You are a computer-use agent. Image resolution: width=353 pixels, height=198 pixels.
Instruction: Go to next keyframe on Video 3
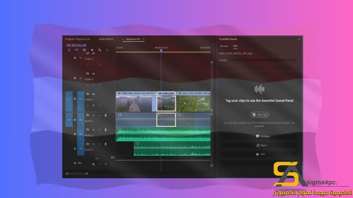[100, 65]
